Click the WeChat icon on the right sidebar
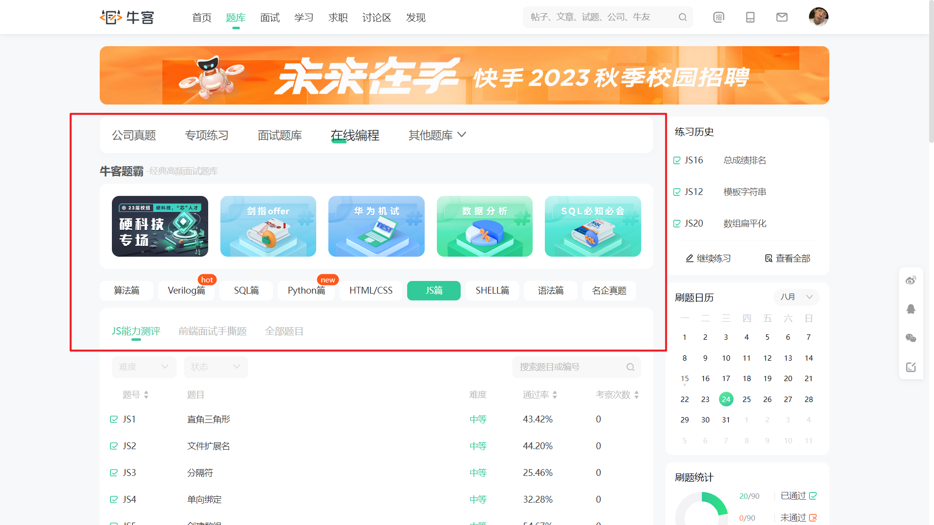This screenshot has width=934, height=525. point(911,338)
